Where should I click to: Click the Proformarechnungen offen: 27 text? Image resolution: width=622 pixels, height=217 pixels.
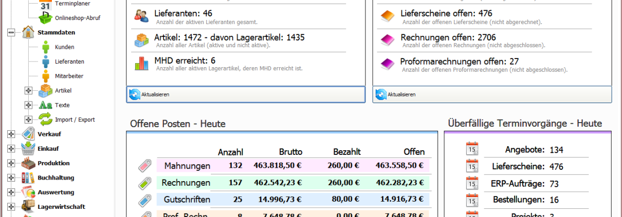coord(460,61)
